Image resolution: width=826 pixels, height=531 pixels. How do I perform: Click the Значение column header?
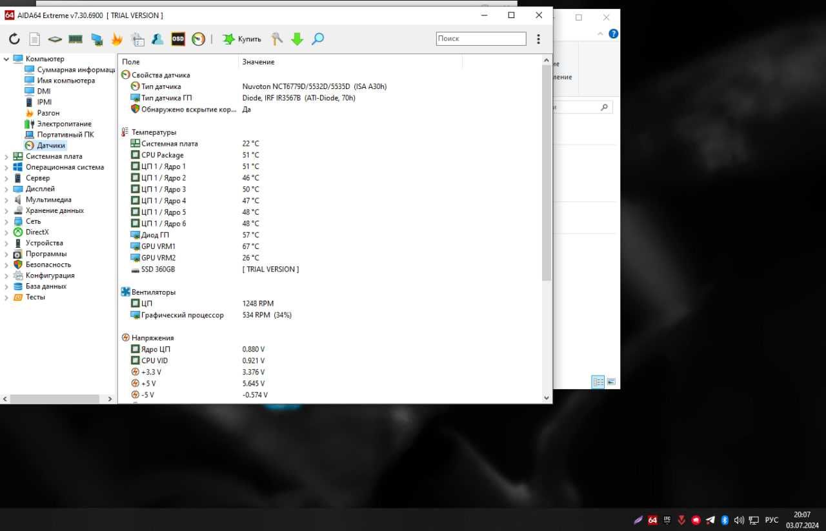pos(350,61)
